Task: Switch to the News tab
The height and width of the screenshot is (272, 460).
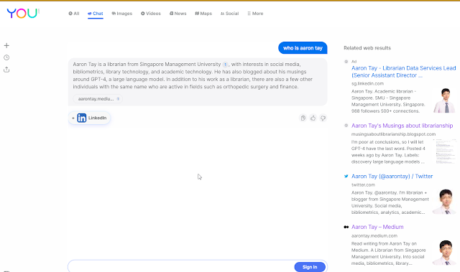Action: [178, 14]
